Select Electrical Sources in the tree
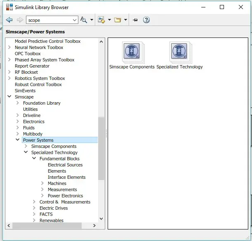This screenshot has height=241, width=252. 65,165
